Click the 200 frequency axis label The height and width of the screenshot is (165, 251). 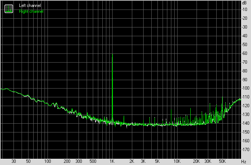click(67, 161)
